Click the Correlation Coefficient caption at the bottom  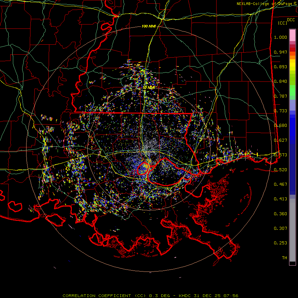coord(150,296)
